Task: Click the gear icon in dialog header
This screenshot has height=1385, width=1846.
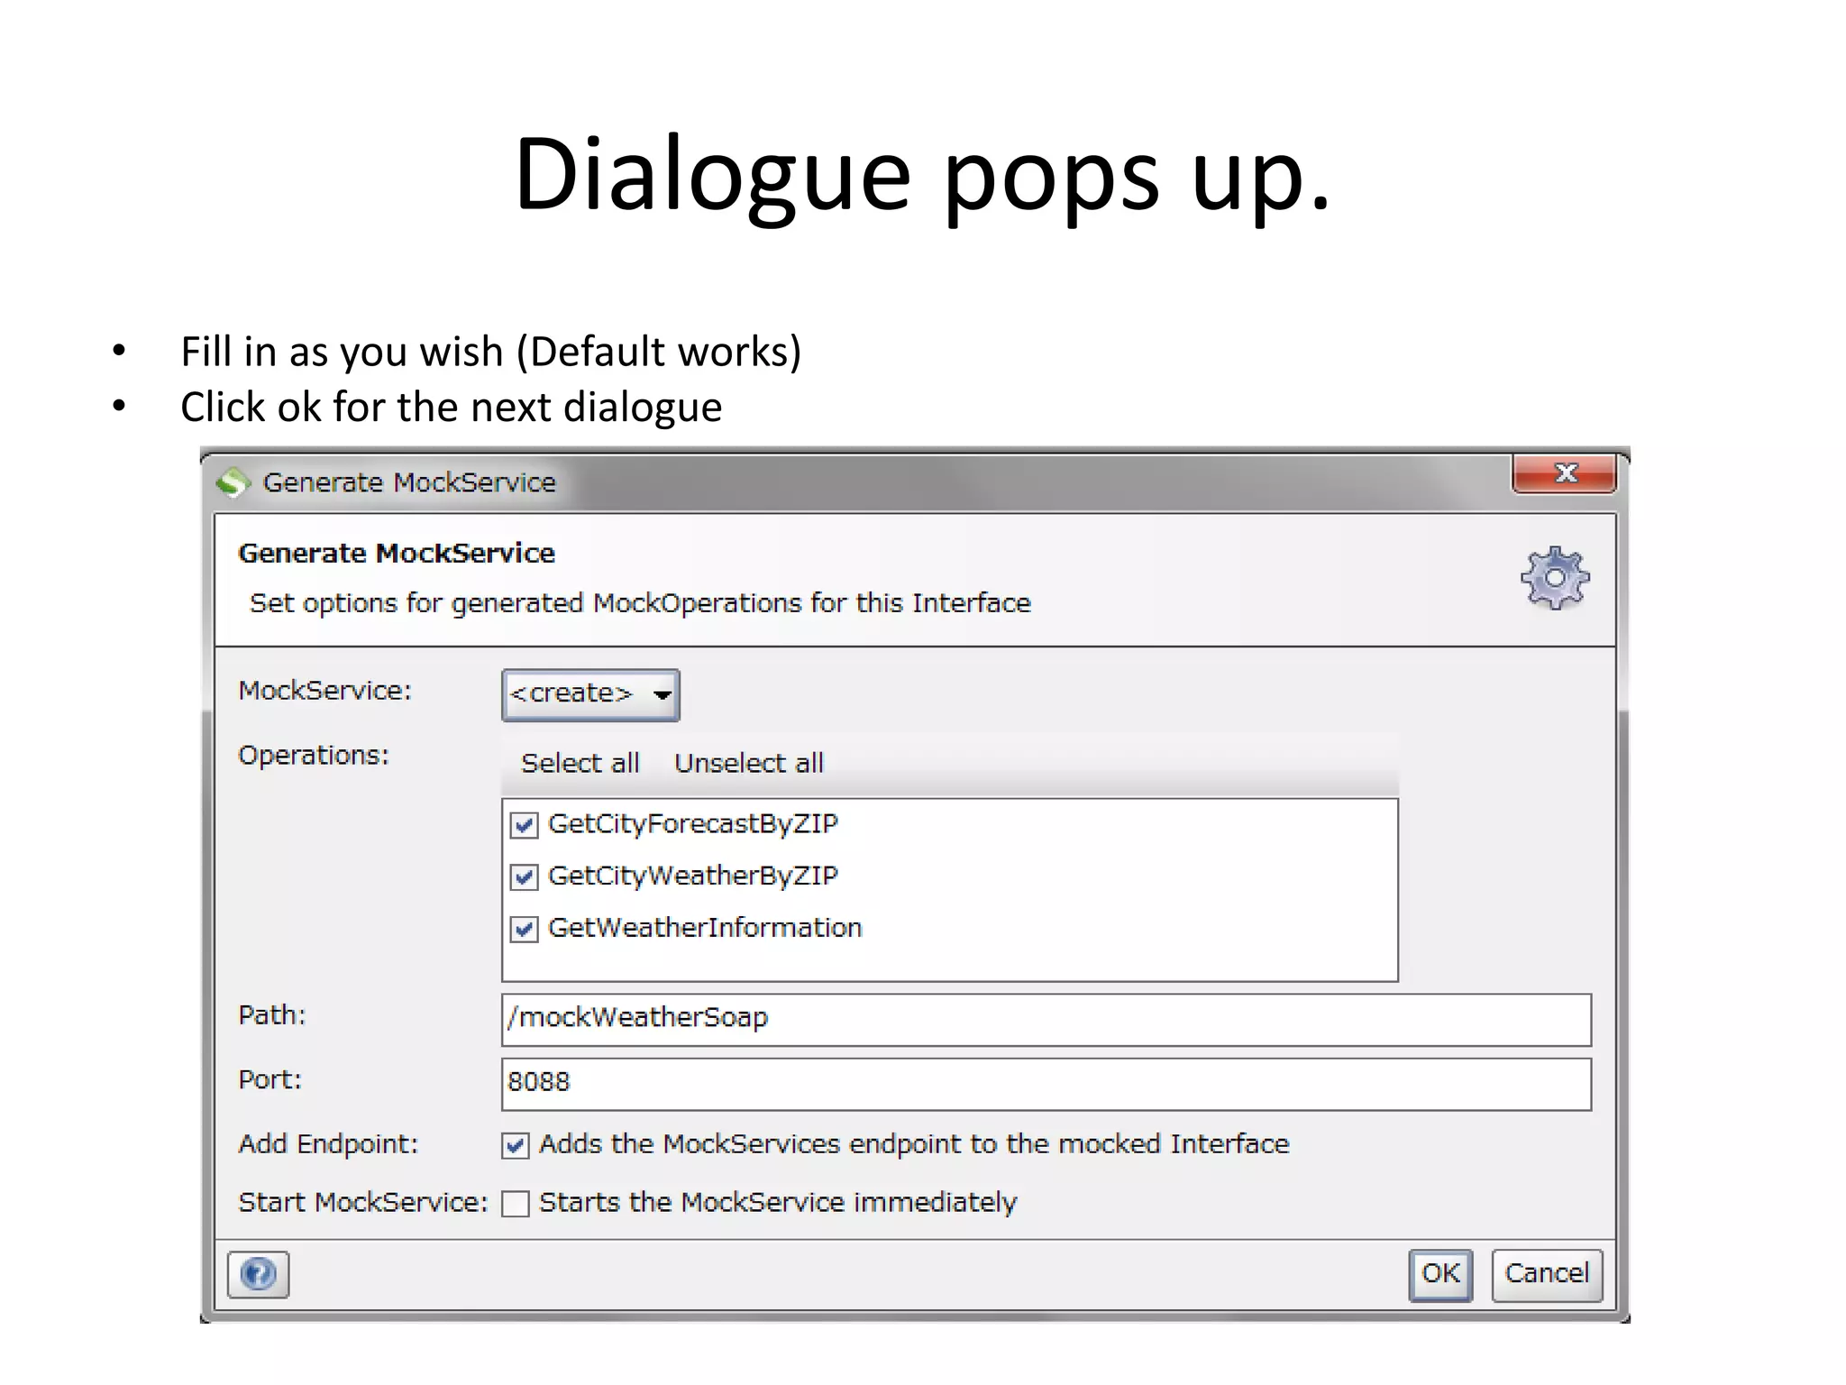Action: 1555,578
